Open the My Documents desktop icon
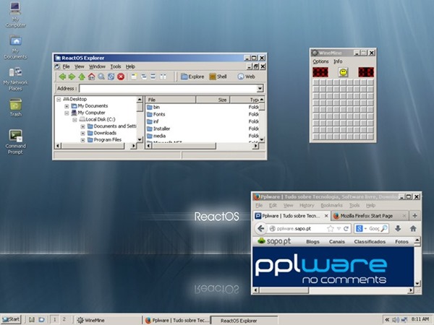 pyautogui.click(x=15, y=47)
